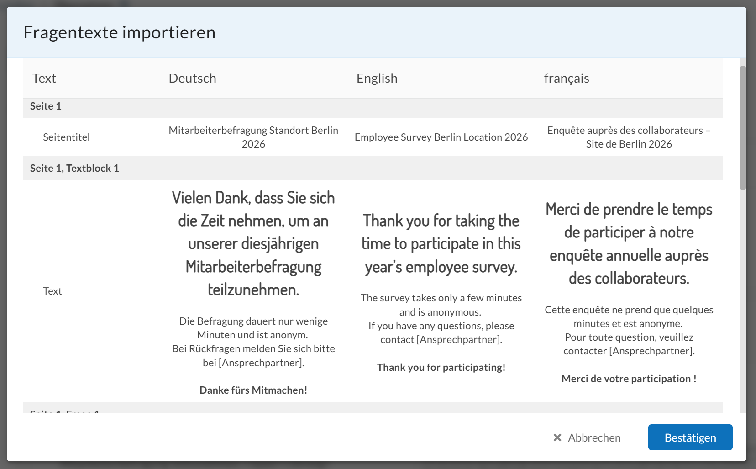Image resolution: width=756 pixels, height=469 pixels.
Task: Select the français column header
Action: (567, 78)
